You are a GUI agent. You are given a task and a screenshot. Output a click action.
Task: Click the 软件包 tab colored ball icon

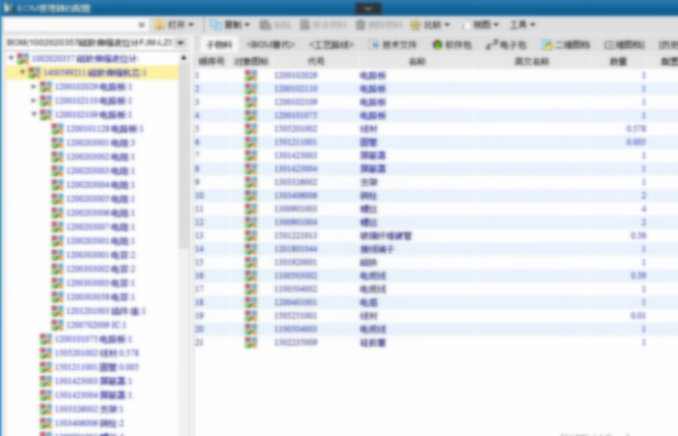[438, 44]
